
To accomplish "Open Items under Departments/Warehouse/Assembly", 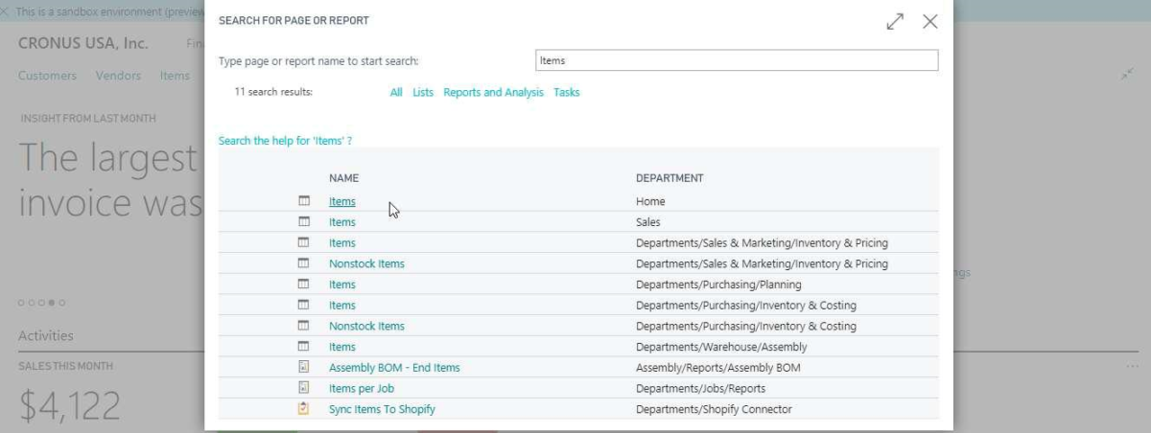I will click(341, 347).
